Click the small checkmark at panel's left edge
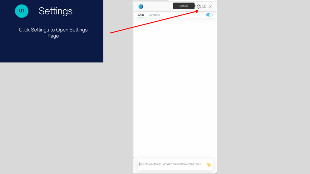 pos(133,158)
